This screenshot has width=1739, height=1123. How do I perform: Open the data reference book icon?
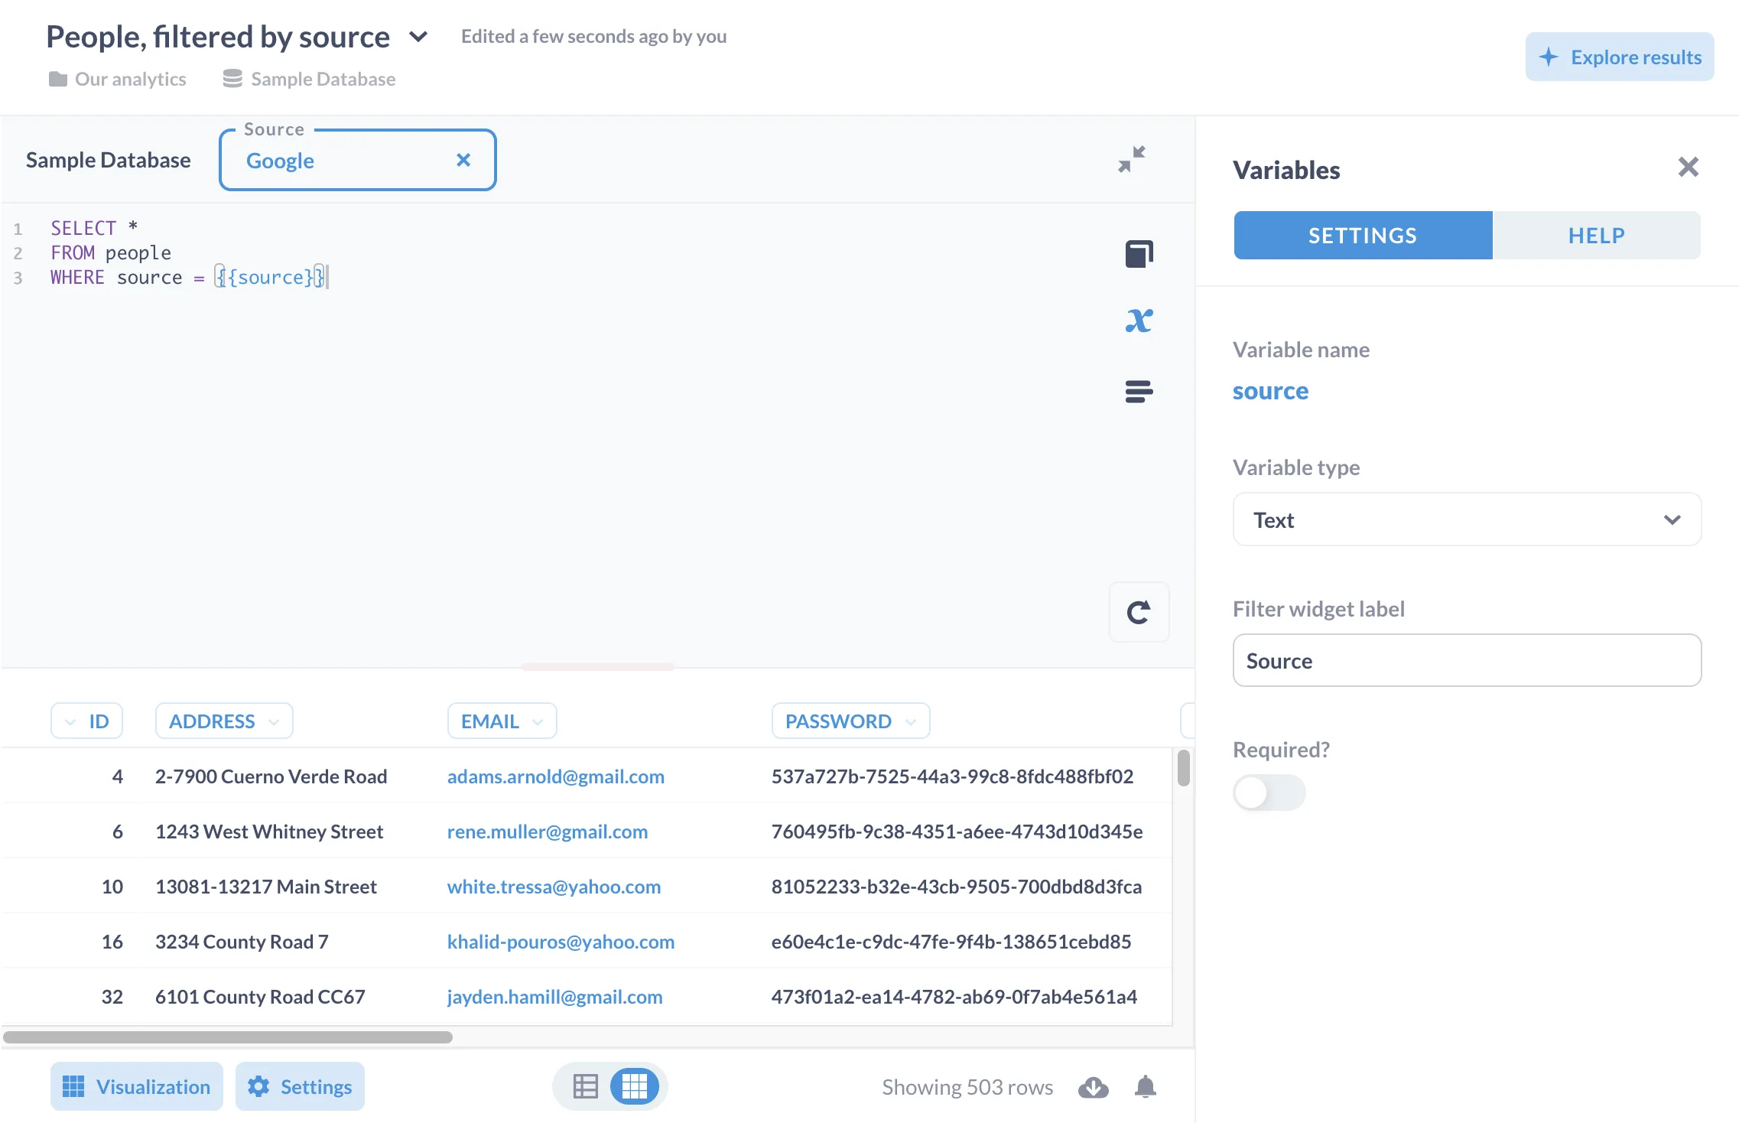(1139, 253)
